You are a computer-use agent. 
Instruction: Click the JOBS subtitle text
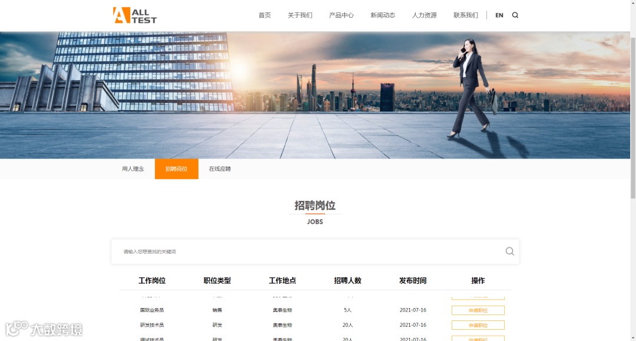pos(314,222)
